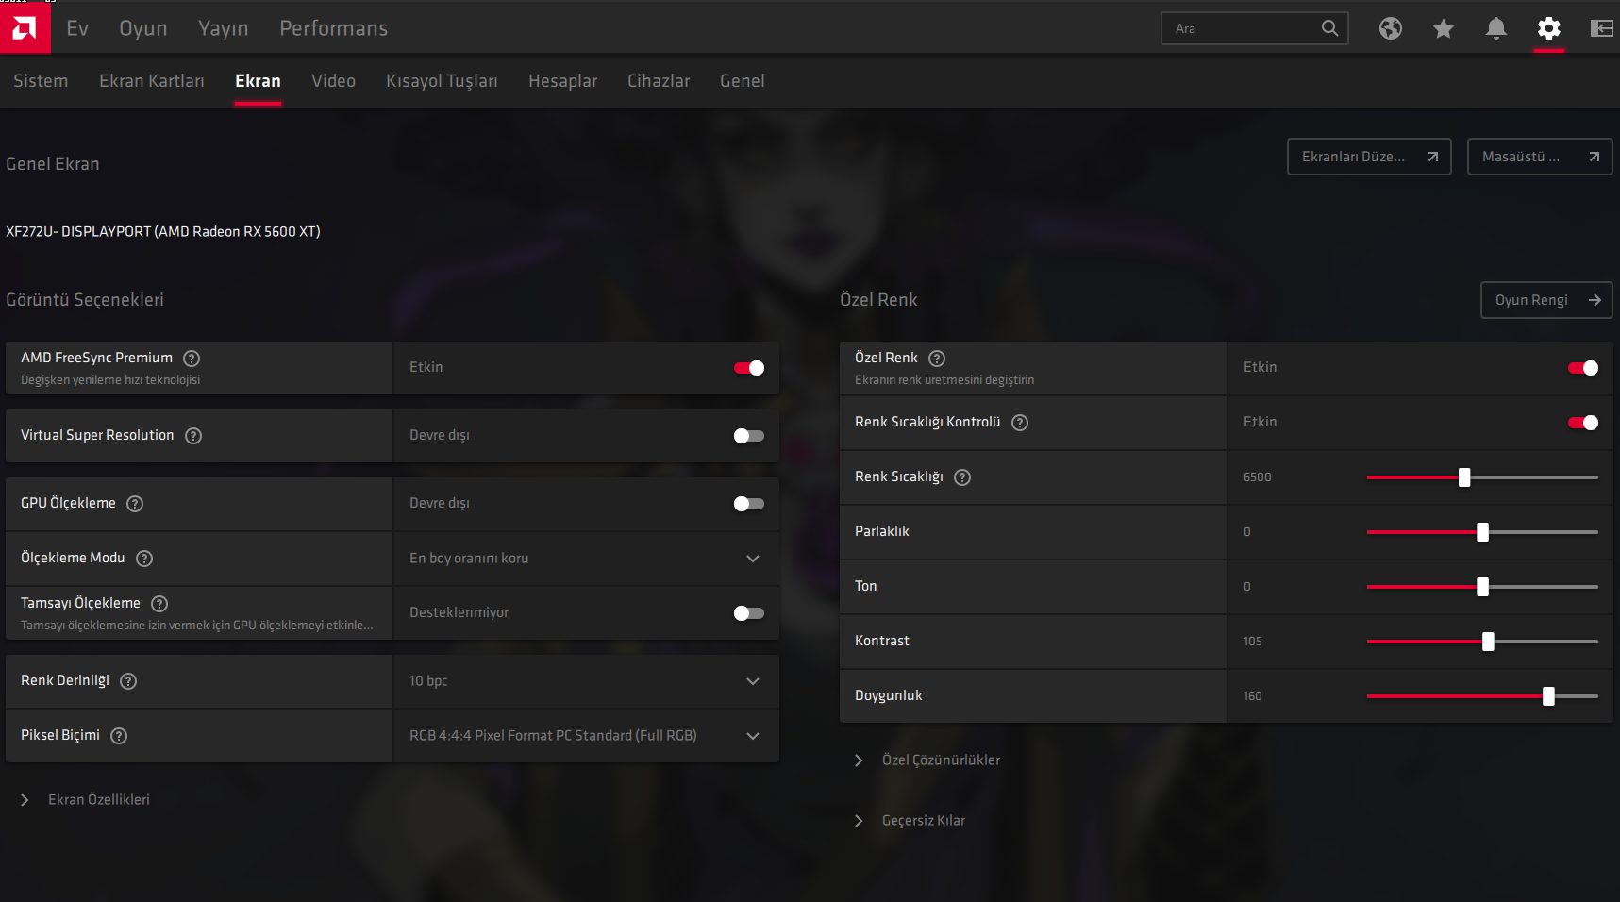Viewport: 1620px width, 902px height.
Task: Switch to the Ev tab
Action: point(77,28)
